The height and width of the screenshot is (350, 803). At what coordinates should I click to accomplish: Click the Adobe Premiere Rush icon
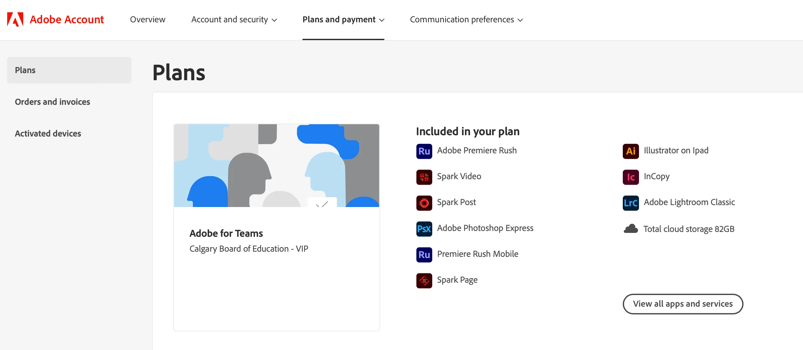[424, 151]
